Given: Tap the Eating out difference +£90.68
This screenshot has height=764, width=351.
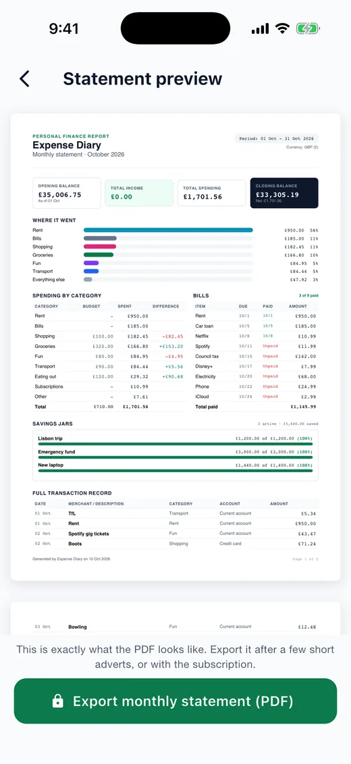Looking at the screenshot, I should 172,377.
